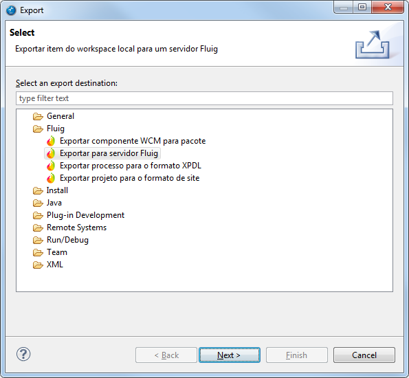Focus the type filter text field
Screen dimensions: 409x378
click(204, 98)
